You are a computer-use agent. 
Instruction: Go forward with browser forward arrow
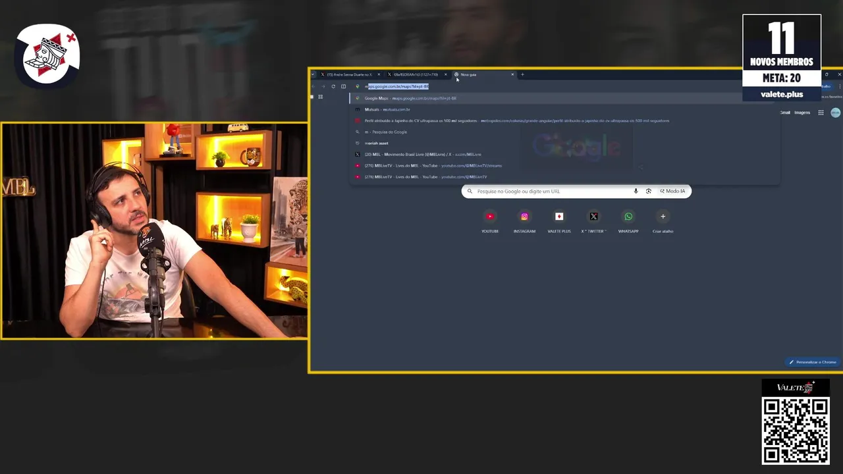(323, 86)
